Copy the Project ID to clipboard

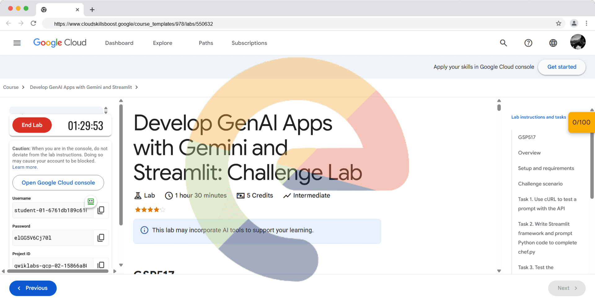(101, 265)
